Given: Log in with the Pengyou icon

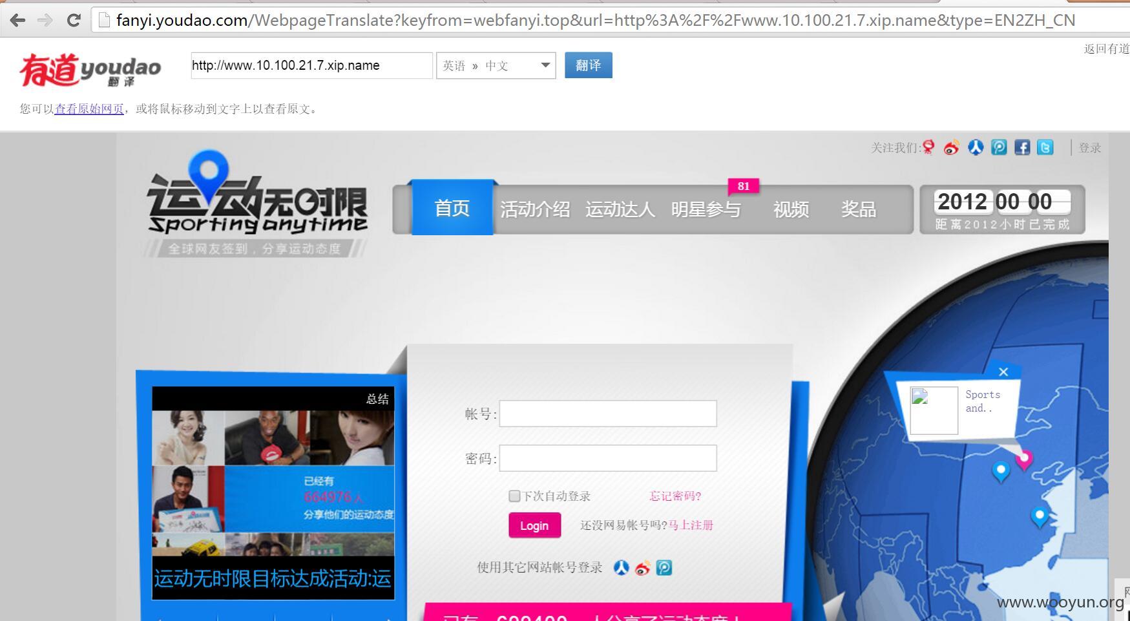Looking at the screenshot, I should pyautogui.click(x=664, y=568).
